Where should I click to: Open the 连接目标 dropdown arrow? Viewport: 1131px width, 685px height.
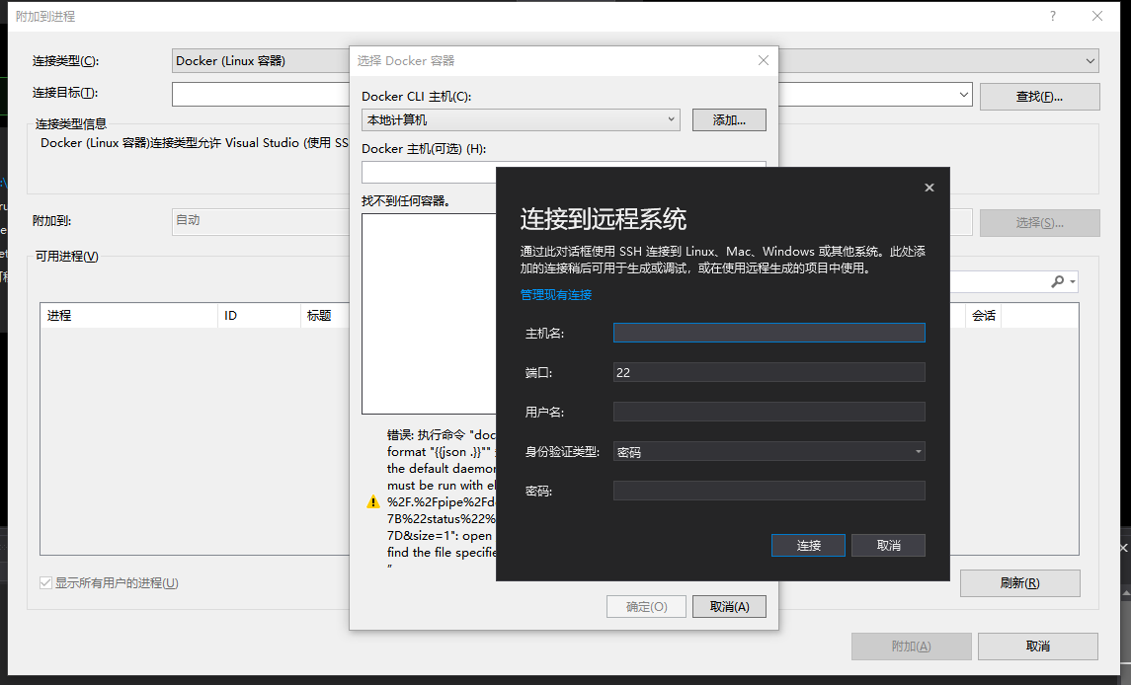click(x=964, y=95)
